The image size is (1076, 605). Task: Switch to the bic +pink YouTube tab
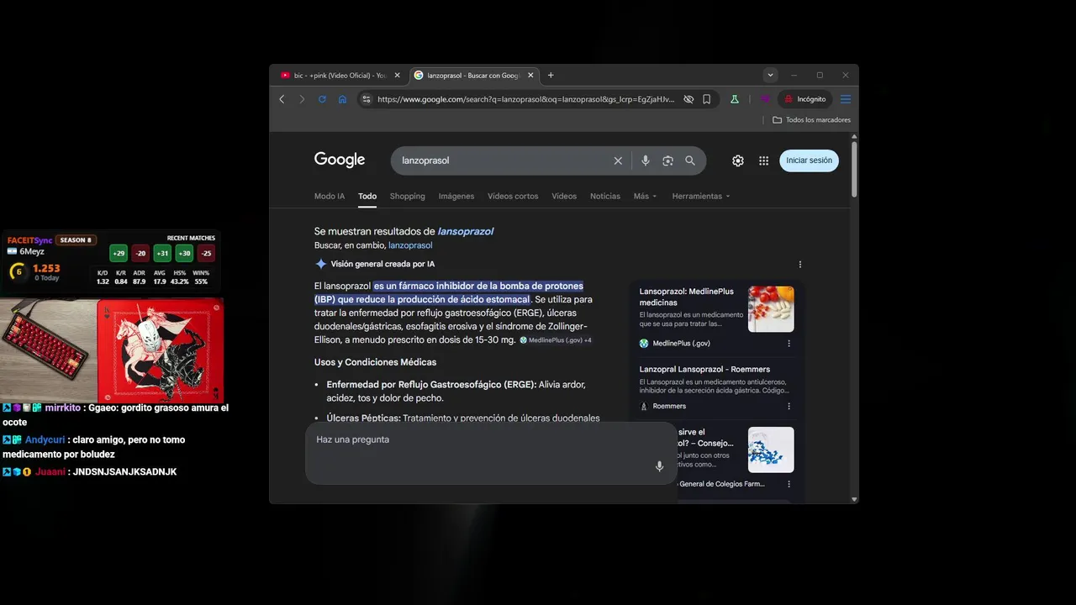click(340, 76)
